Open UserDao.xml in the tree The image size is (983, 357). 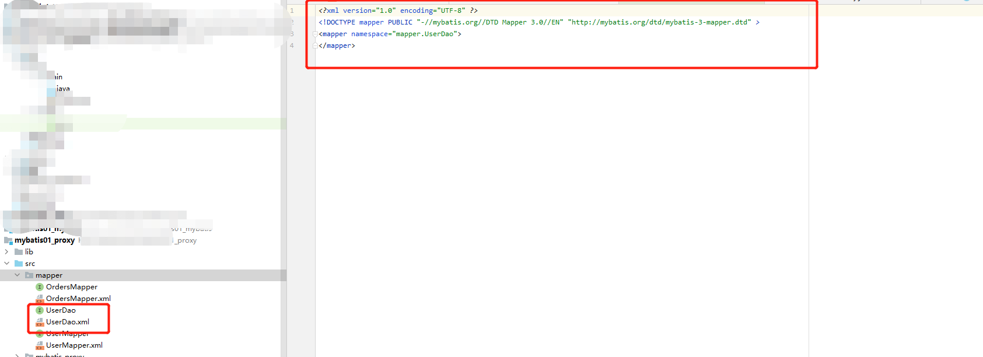pyautogui.click(x=68, y=322)
